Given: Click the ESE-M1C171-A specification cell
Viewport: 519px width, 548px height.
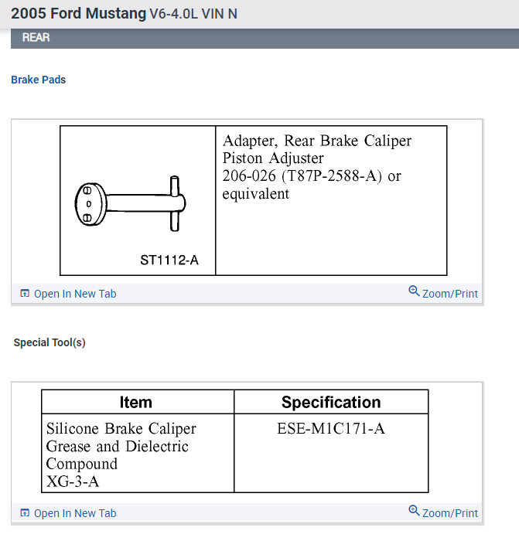Looking at the screenshot, I should [331, 428].
